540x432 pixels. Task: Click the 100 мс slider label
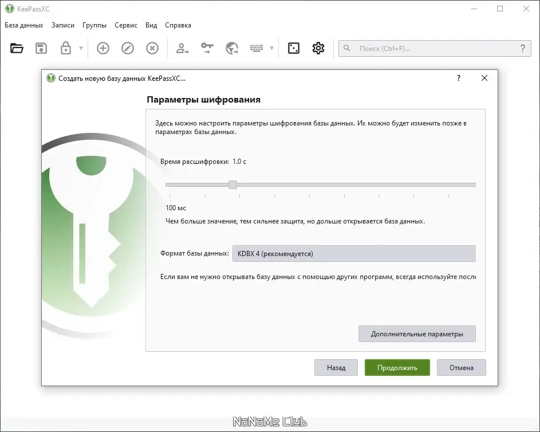coord(176,208)
